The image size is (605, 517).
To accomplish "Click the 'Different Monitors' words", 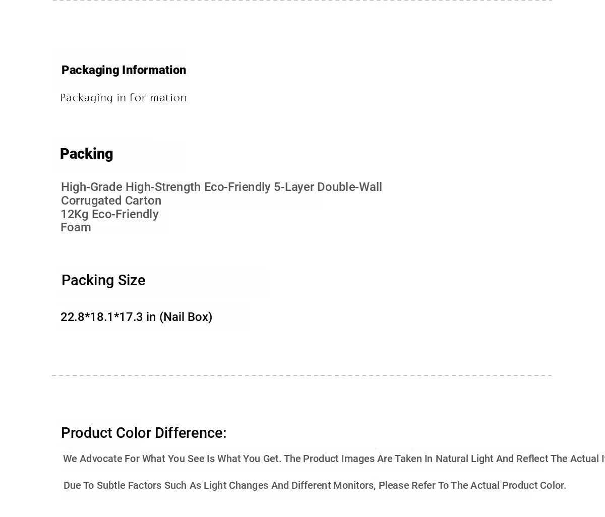I will click(333, 485).
